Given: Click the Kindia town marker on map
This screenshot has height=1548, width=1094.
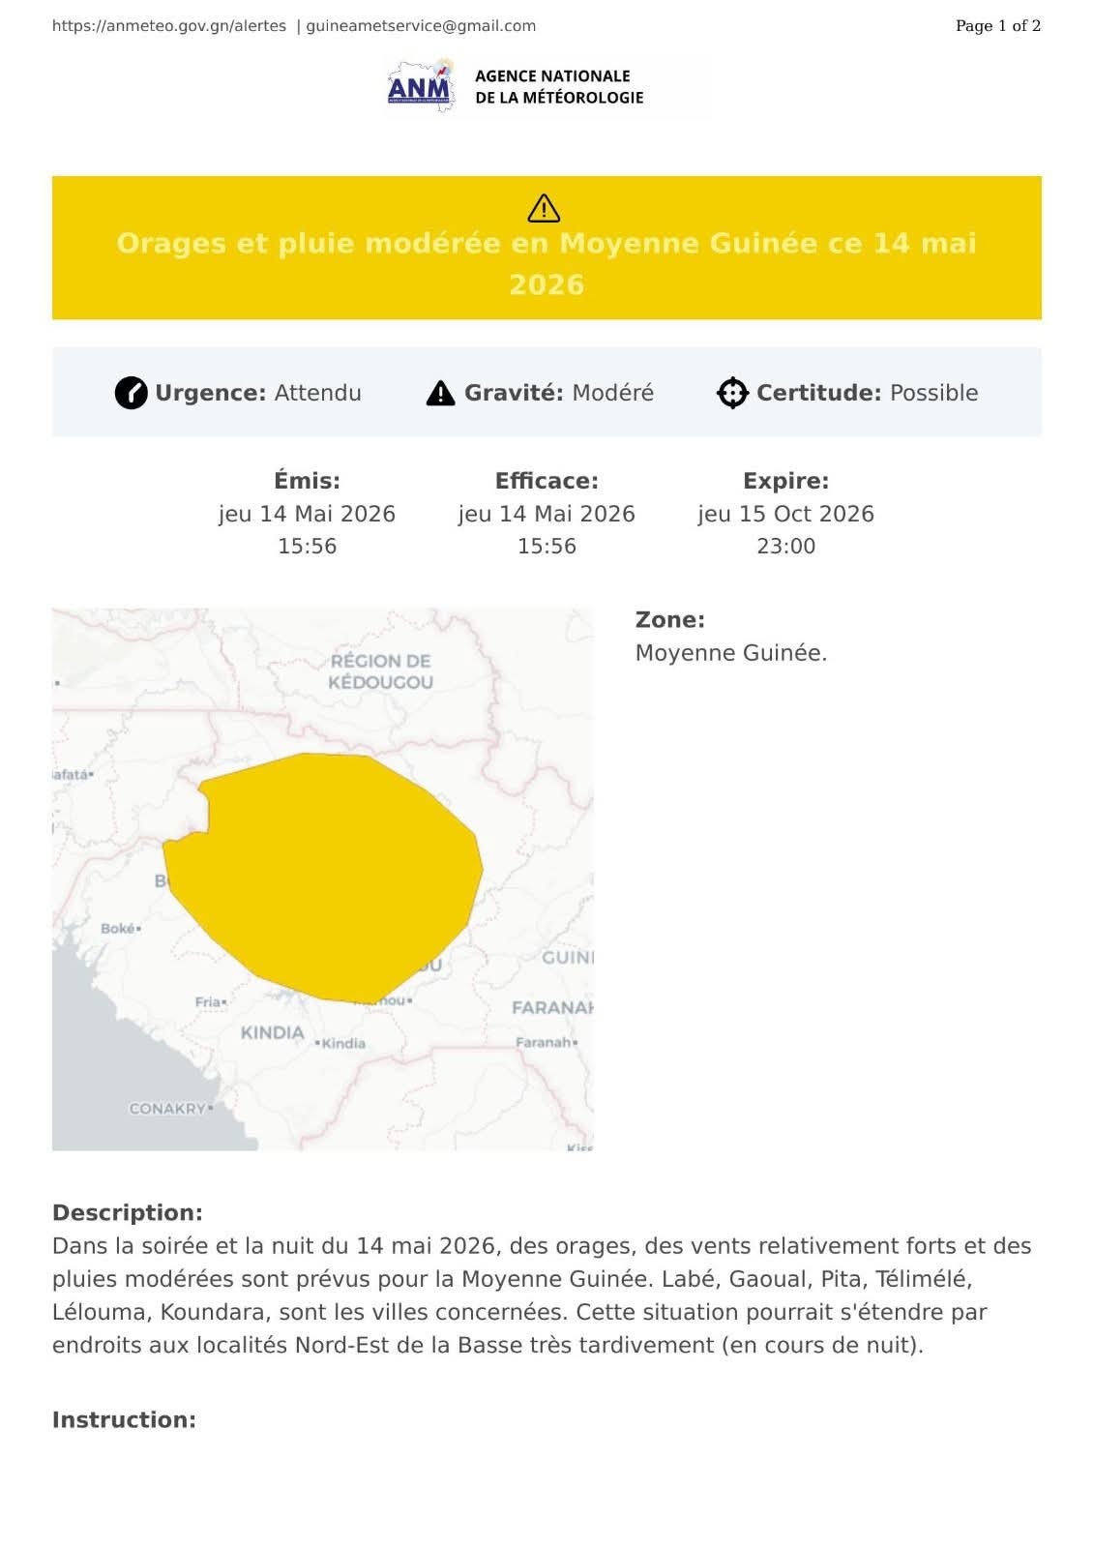Looking at the screenshot, I should 317,1043.
